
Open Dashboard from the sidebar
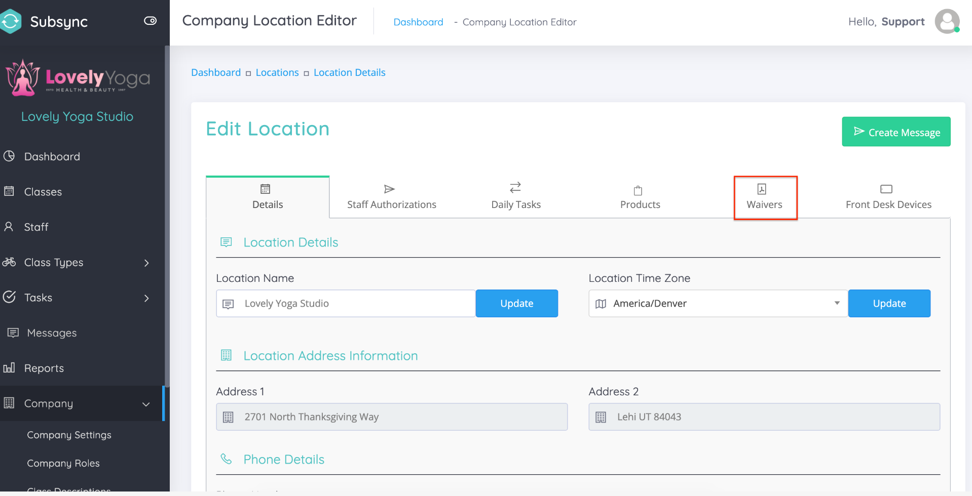[52, 156]
